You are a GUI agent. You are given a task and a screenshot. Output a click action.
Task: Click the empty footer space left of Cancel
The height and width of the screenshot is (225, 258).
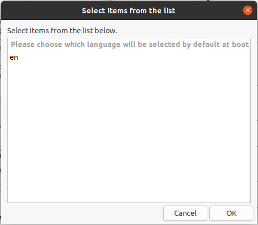83,213
